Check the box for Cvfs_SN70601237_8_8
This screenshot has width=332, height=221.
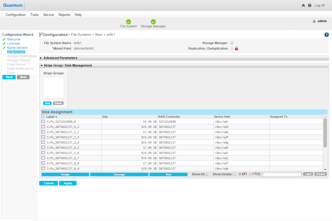pos(43,163)
